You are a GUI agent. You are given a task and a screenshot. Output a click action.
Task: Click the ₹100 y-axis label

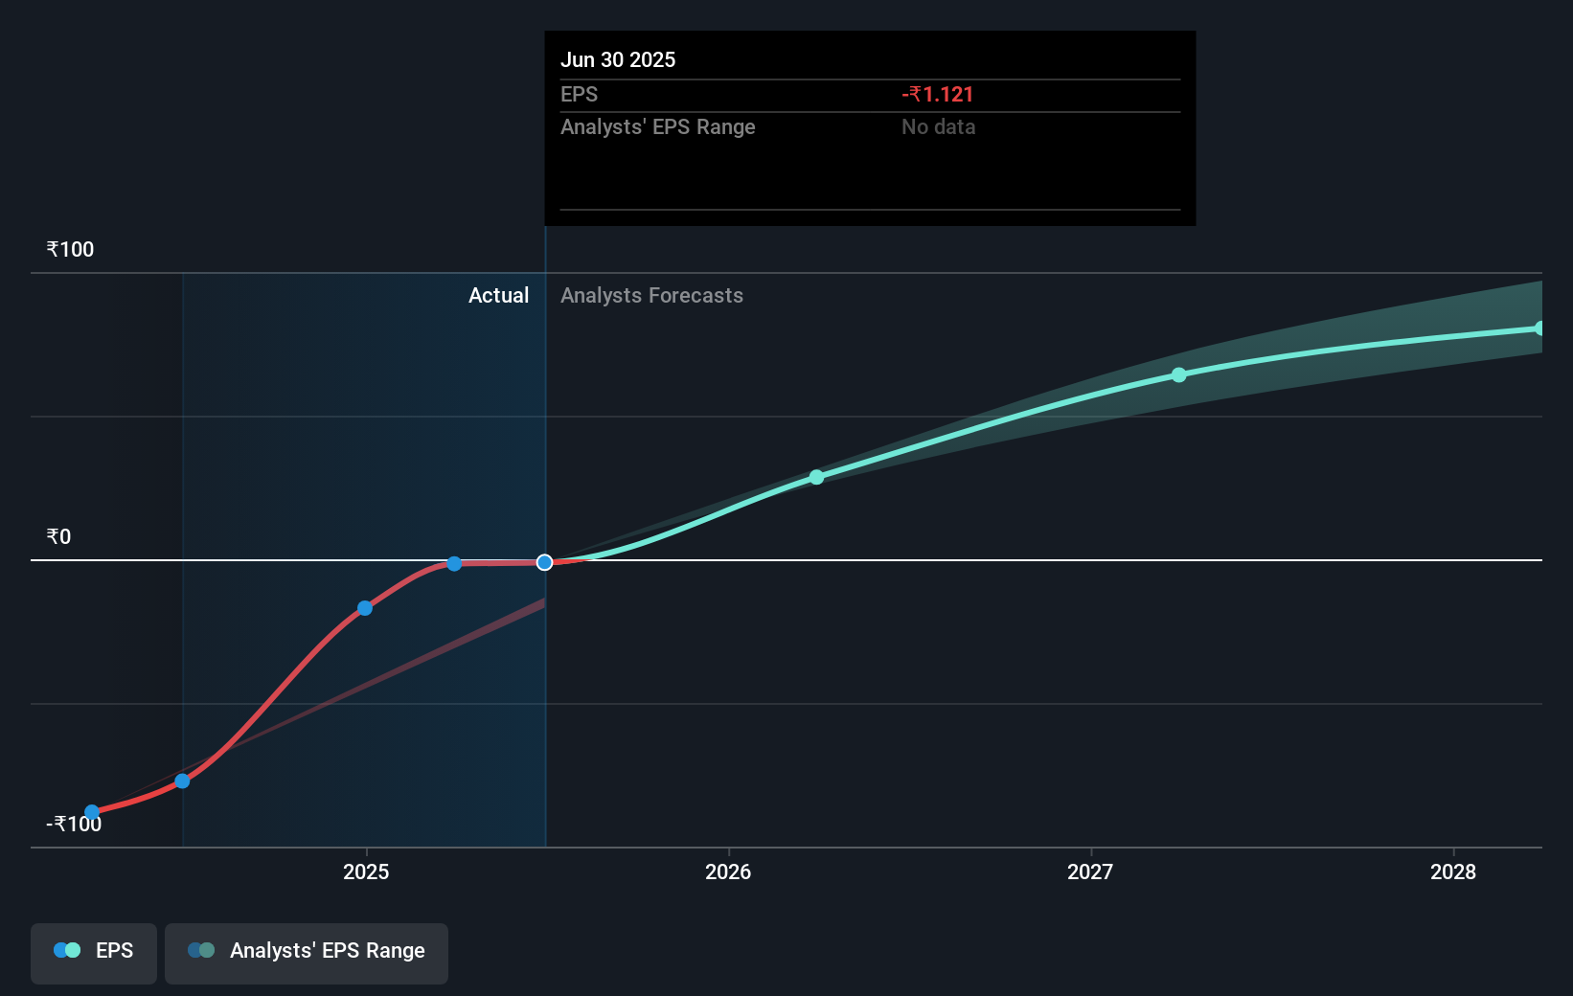point(70,249)
